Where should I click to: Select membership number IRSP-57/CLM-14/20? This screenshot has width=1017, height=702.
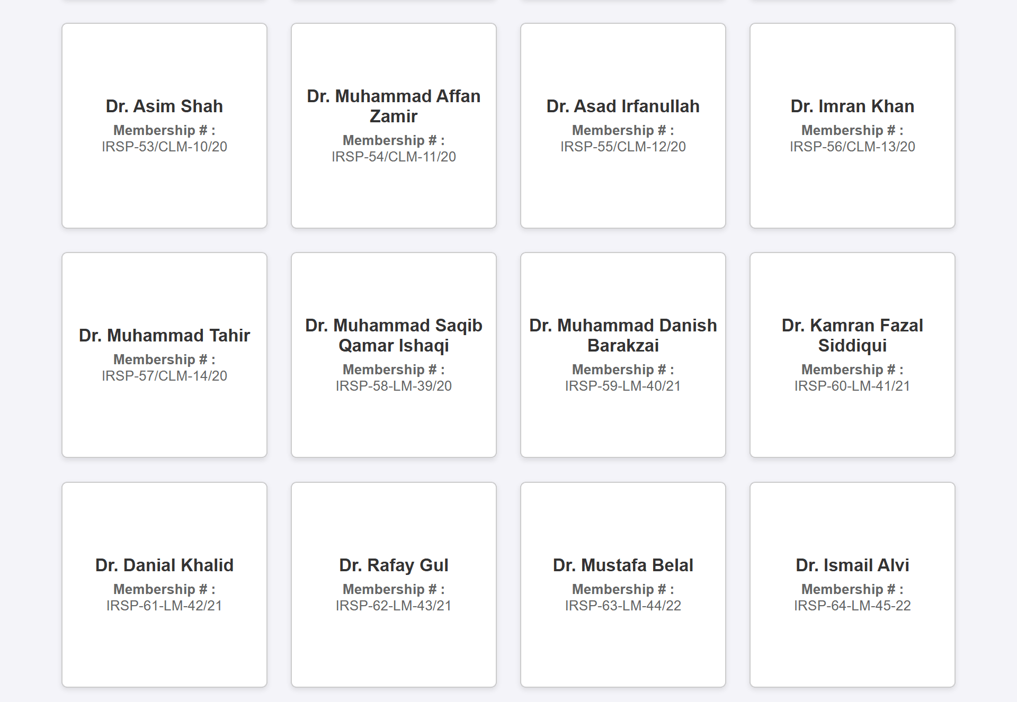click(x=164, y=376)
